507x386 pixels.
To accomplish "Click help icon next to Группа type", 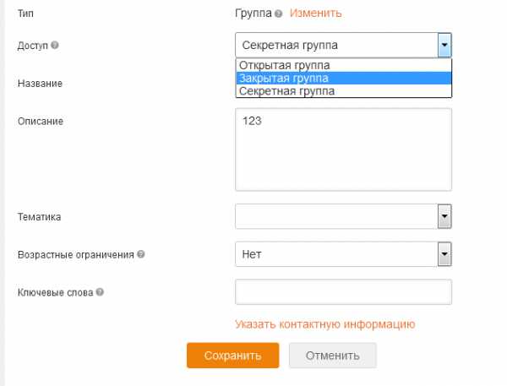I will [x=278, y=14].
